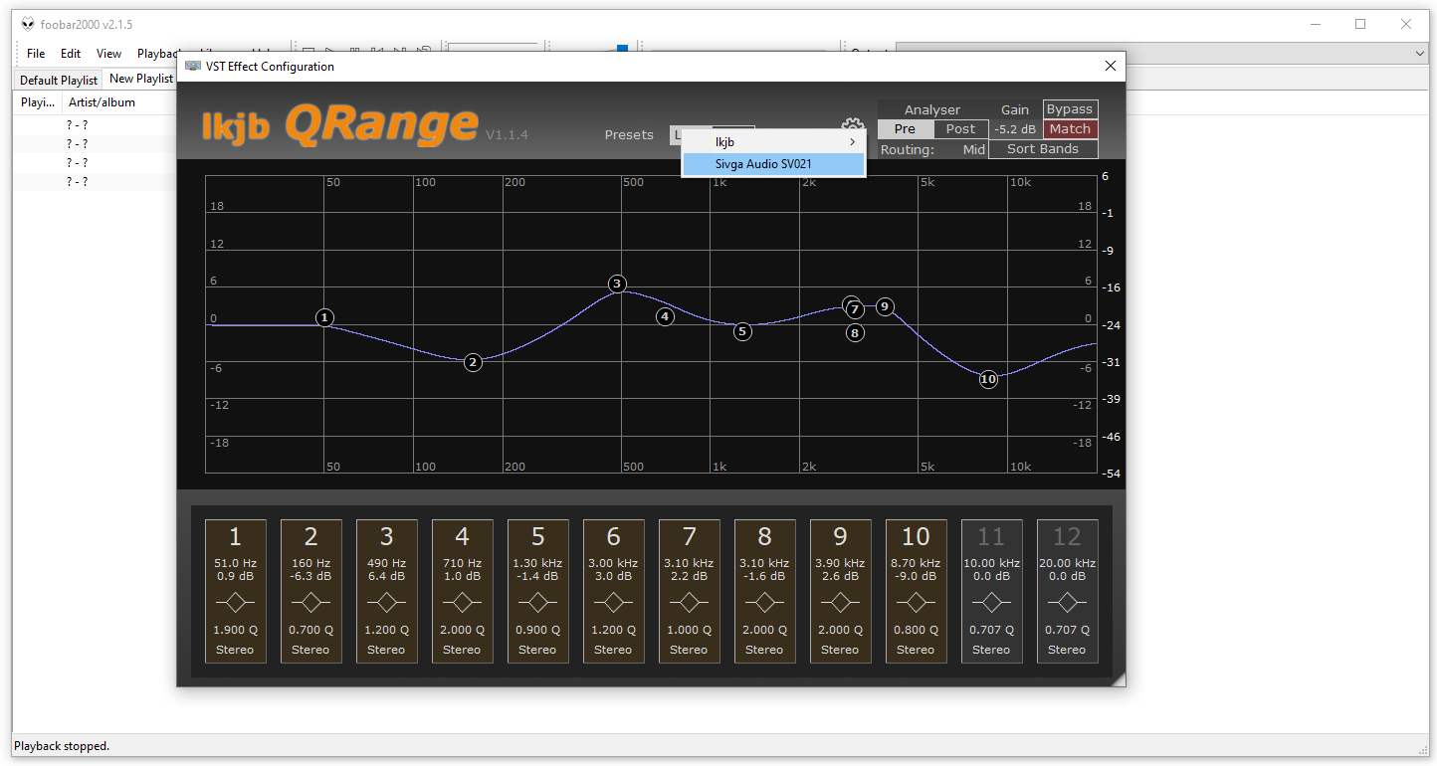Switch analyser to Pre
The width and height of the screenshot is (1437, 766).
905,129
